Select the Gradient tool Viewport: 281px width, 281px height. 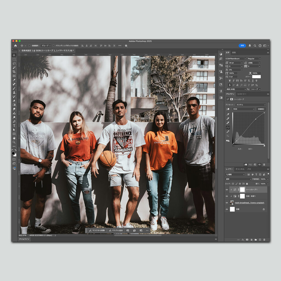click(x=14, y=105)
